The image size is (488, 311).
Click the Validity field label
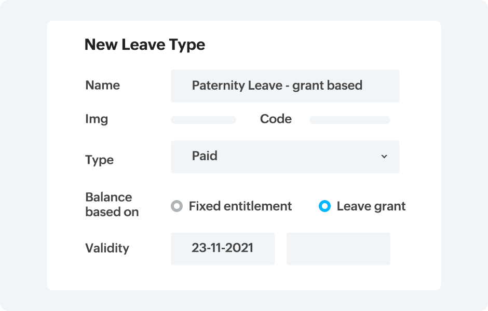(107, 248)
